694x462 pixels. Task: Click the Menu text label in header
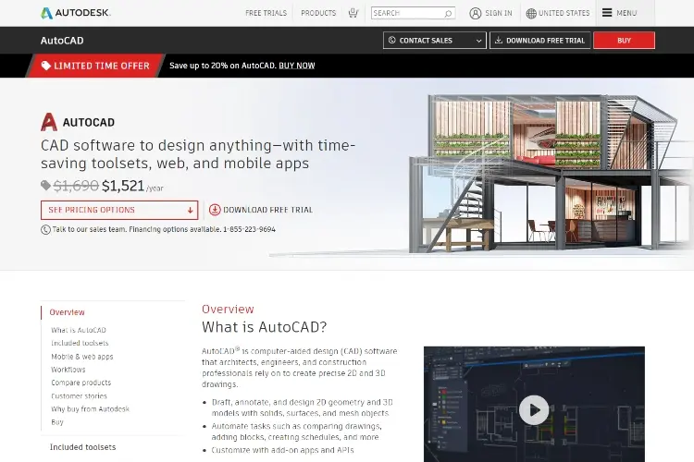tap(626, 13)
